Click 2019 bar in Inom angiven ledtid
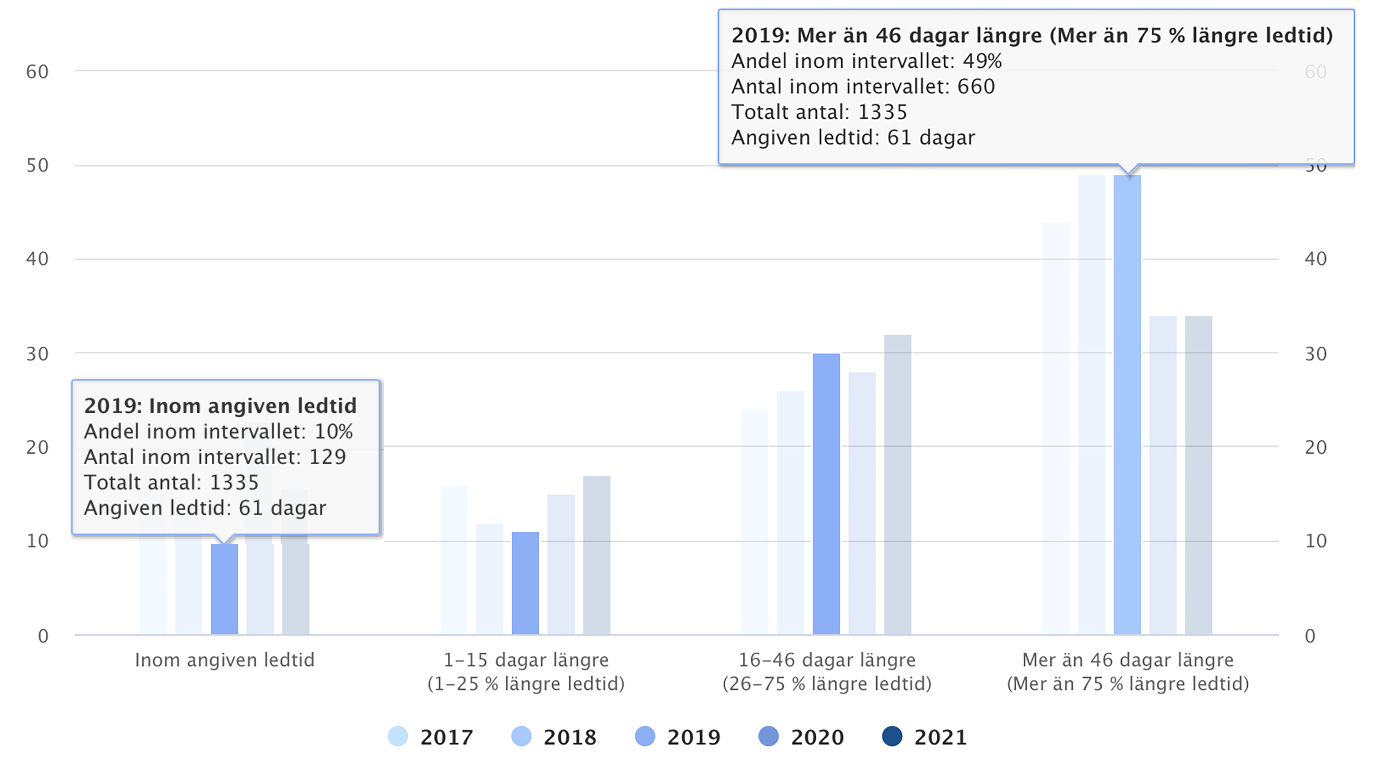 224,589
